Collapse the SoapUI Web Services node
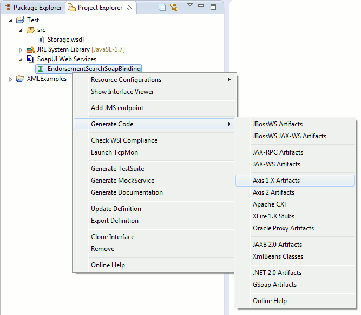Viewport: 361px width, 315px height. point(21,60)
